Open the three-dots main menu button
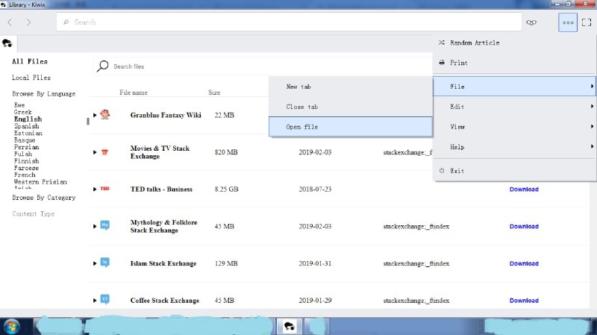Screen dimensions: 597x335 tap(568, 22)
